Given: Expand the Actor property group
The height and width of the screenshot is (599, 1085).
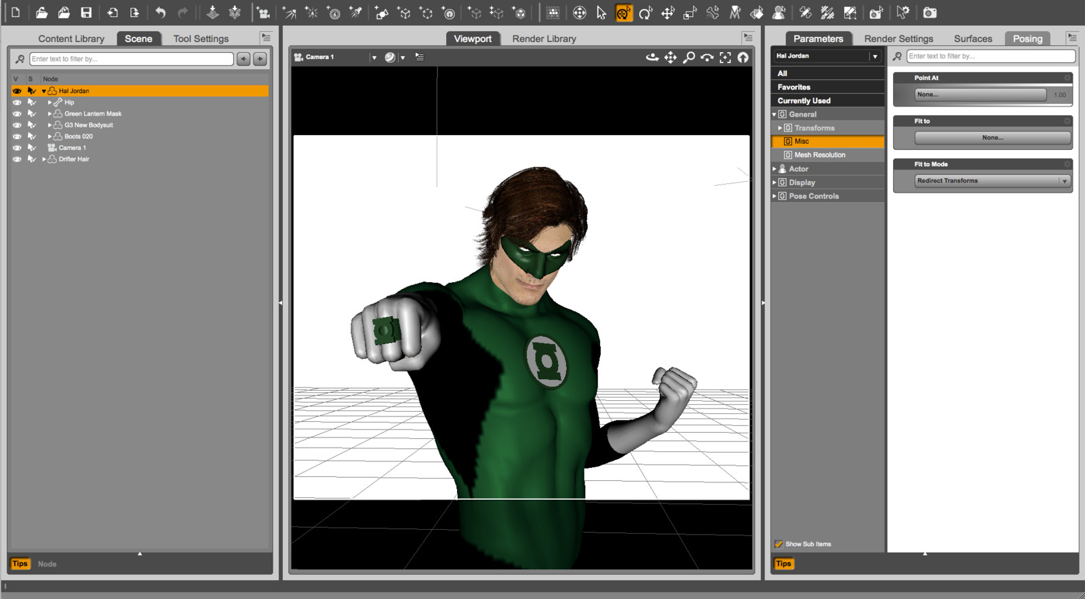Looking at the screenshot, I should [774, 169].
